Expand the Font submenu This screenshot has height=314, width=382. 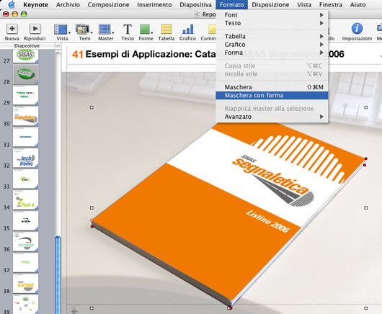[272, 15]
